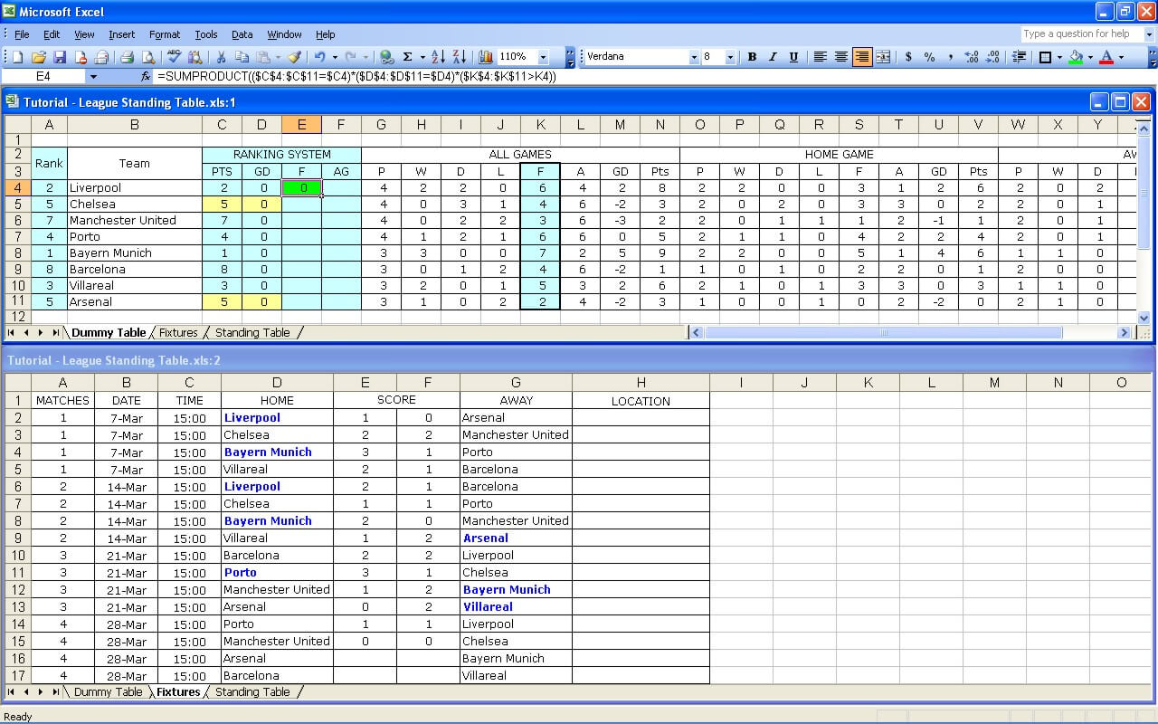Run the ABC spelling check
The height and width of the screenshot is (724, 1158).
(x=174, y=57)
